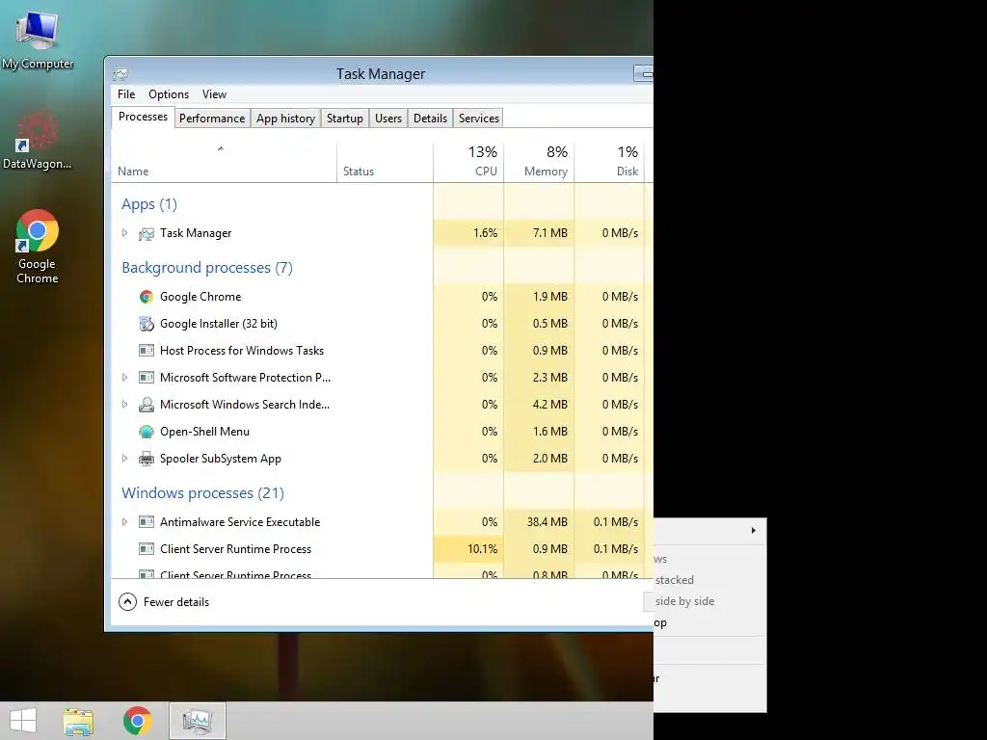Click Spooler SubSystem App printer icon

[x=147, y=459]
